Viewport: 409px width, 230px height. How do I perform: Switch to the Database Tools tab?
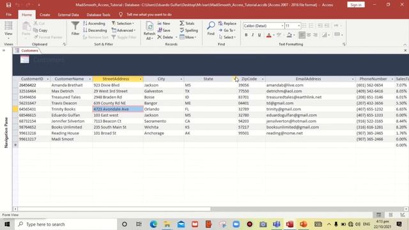pos(98,15)
